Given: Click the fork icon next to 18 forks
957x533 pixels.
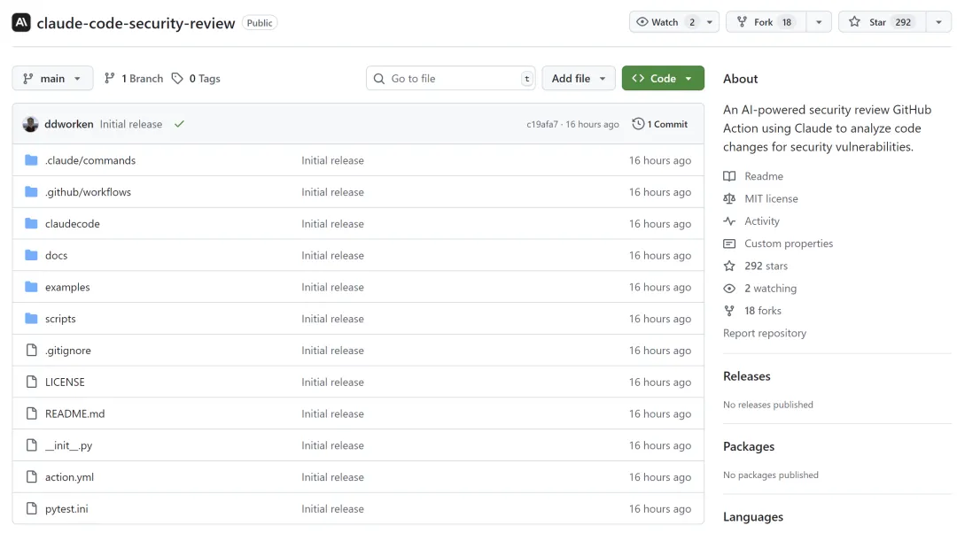Looking at the screenshot, I should [x=729, y=311].
